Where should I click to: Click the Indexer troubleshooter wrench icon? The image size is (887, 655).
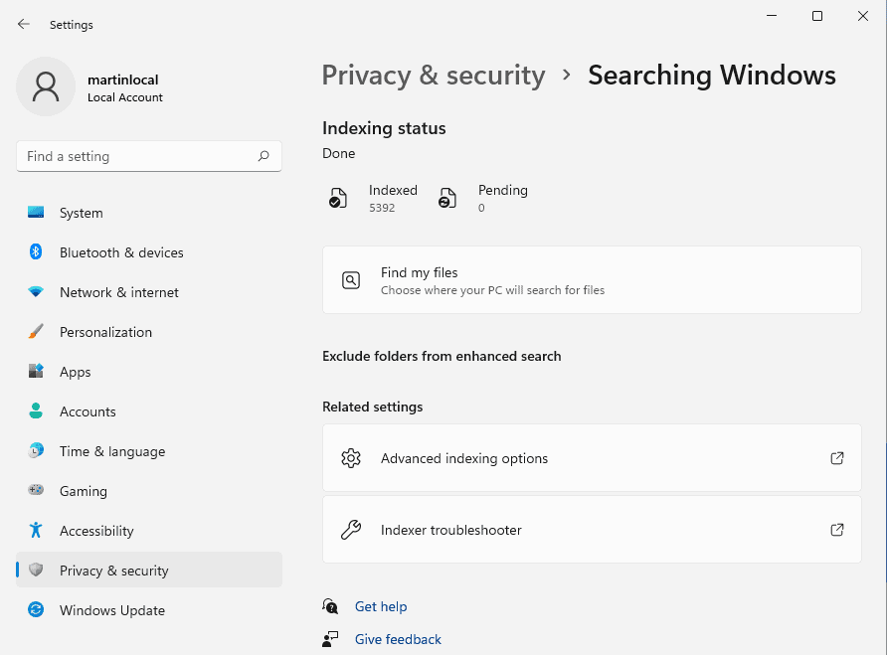point(351,530)
